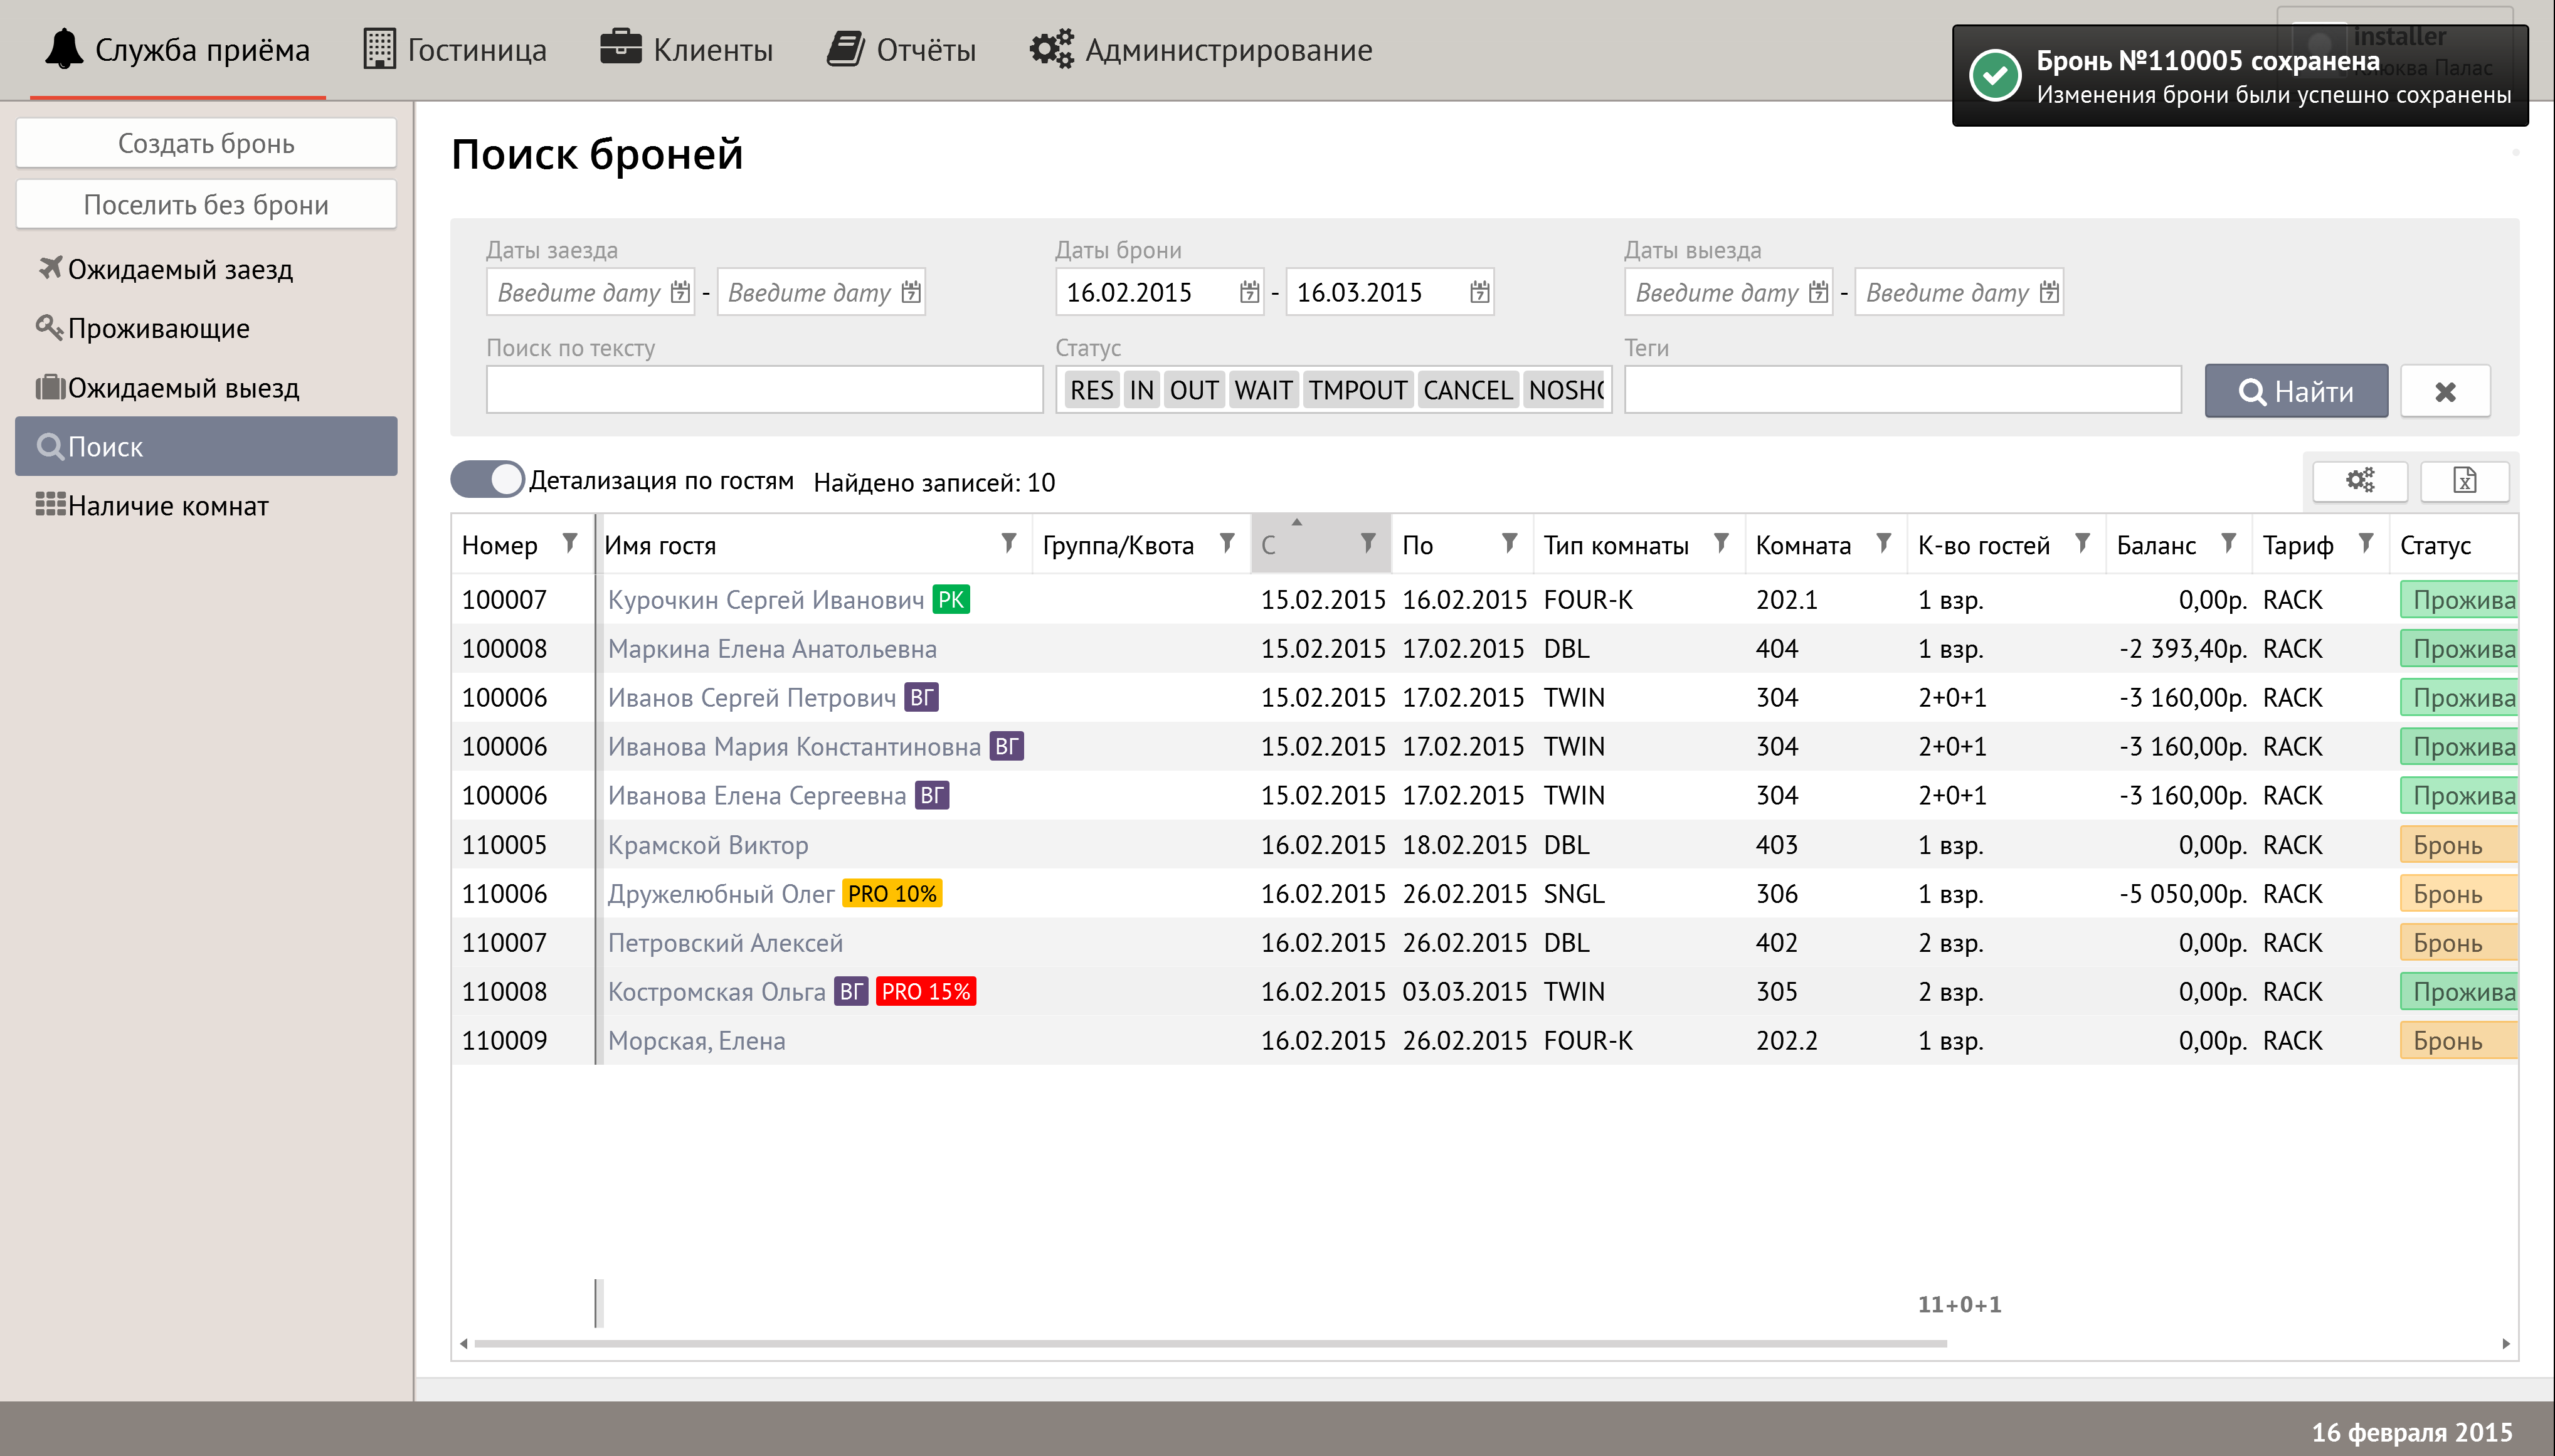Toggle Детализация по гостям switch
Image resolution: width=2555 pixels, height=1456 pixels.
click(487, 480)
